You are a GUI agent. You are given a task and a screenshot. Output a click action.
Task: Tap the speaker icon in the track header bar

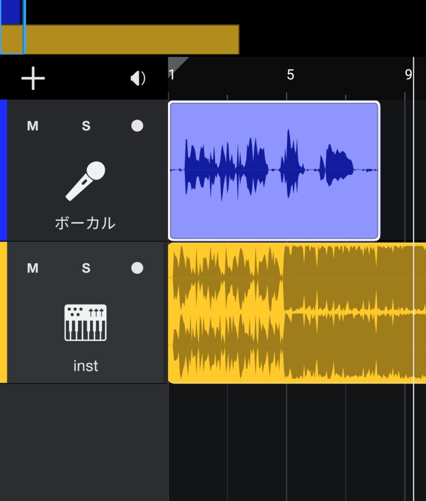click(x=138, y=77)
